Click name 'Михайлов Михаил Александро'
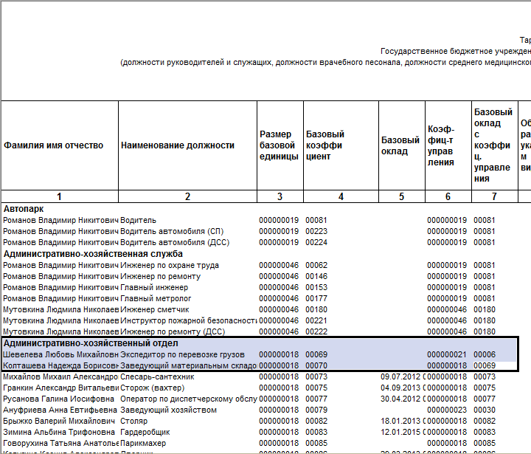 click(60, 376)
